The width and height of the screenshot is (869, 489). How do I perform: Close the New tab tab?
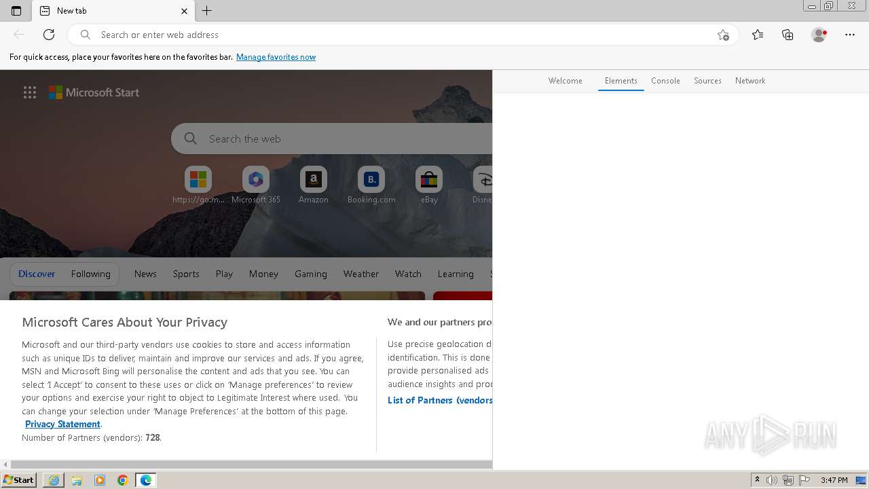pos(184,11)
